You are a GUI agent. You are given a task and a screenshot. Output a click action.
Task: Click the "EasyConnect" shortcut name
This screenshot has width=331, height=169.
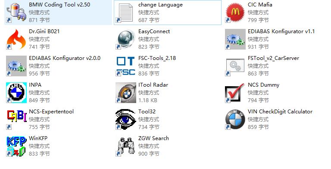coord(154,32)
